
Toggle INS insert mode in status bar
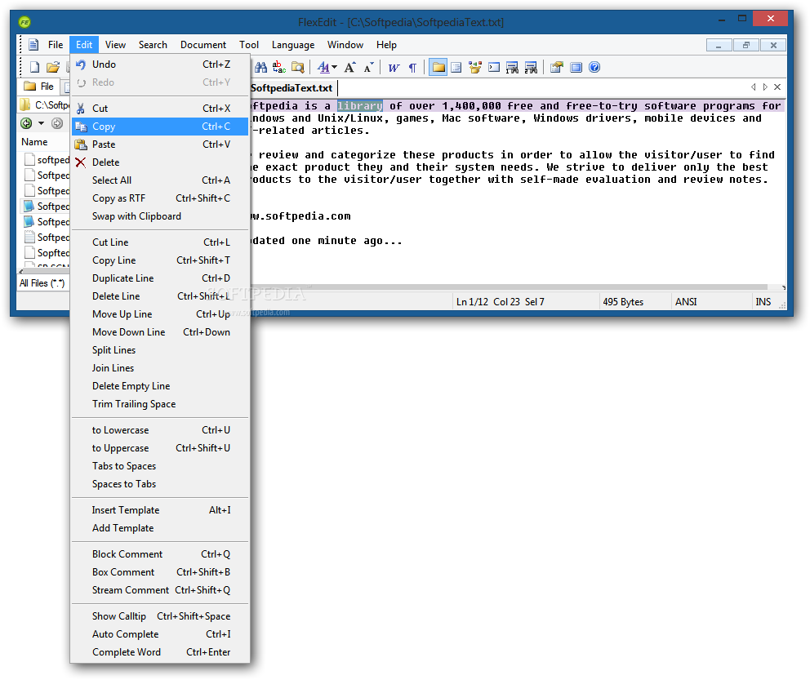(x=763, y=302)
